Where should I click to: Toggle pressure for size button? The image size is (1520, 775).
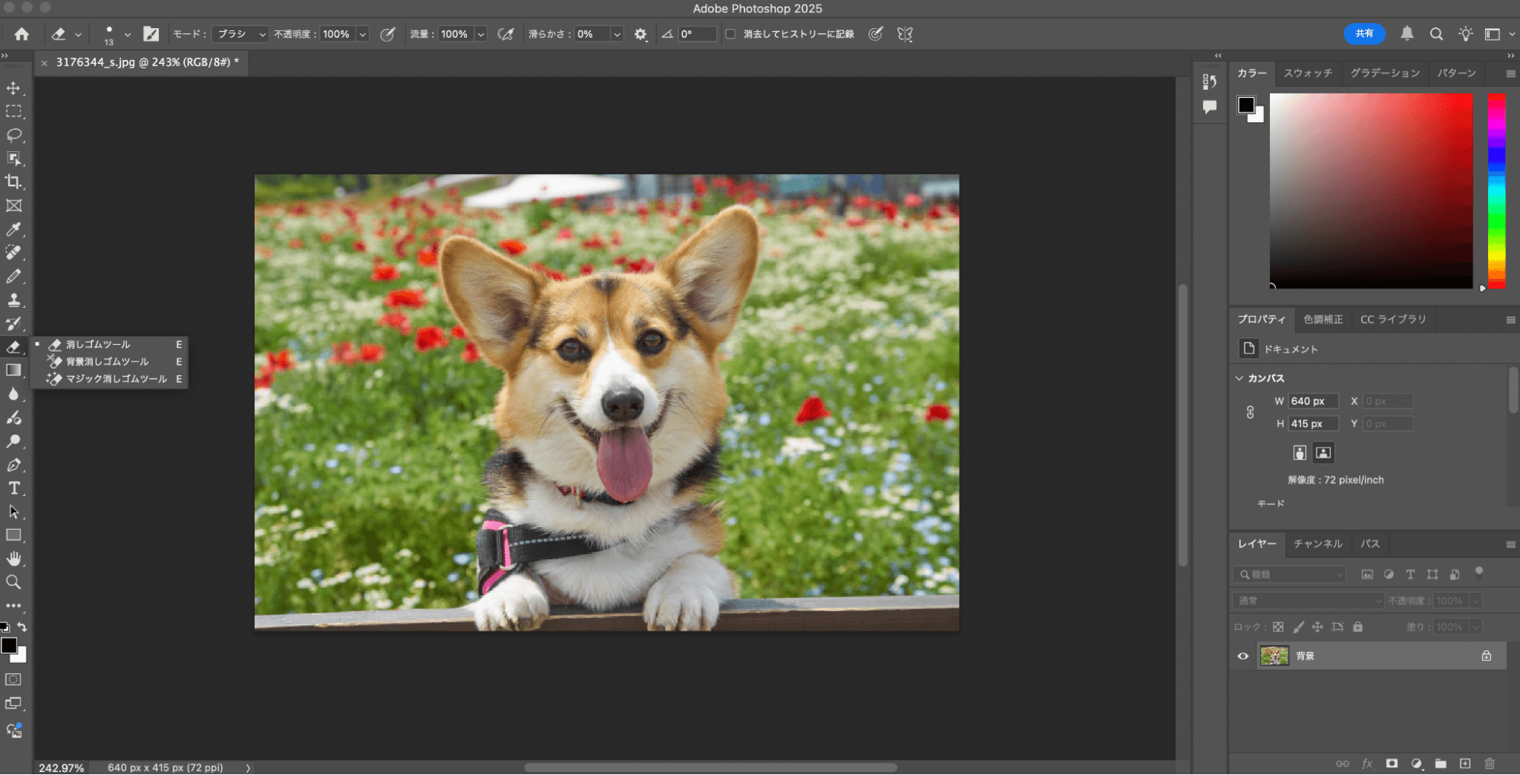876,34
